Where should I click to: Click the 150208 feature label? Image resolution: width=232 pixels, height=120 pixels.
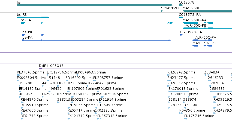coord(26,83)
